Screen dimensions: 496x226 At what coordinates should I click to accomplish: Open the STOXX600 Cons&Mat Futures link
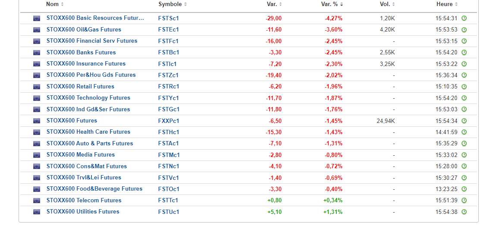(86, 166)
